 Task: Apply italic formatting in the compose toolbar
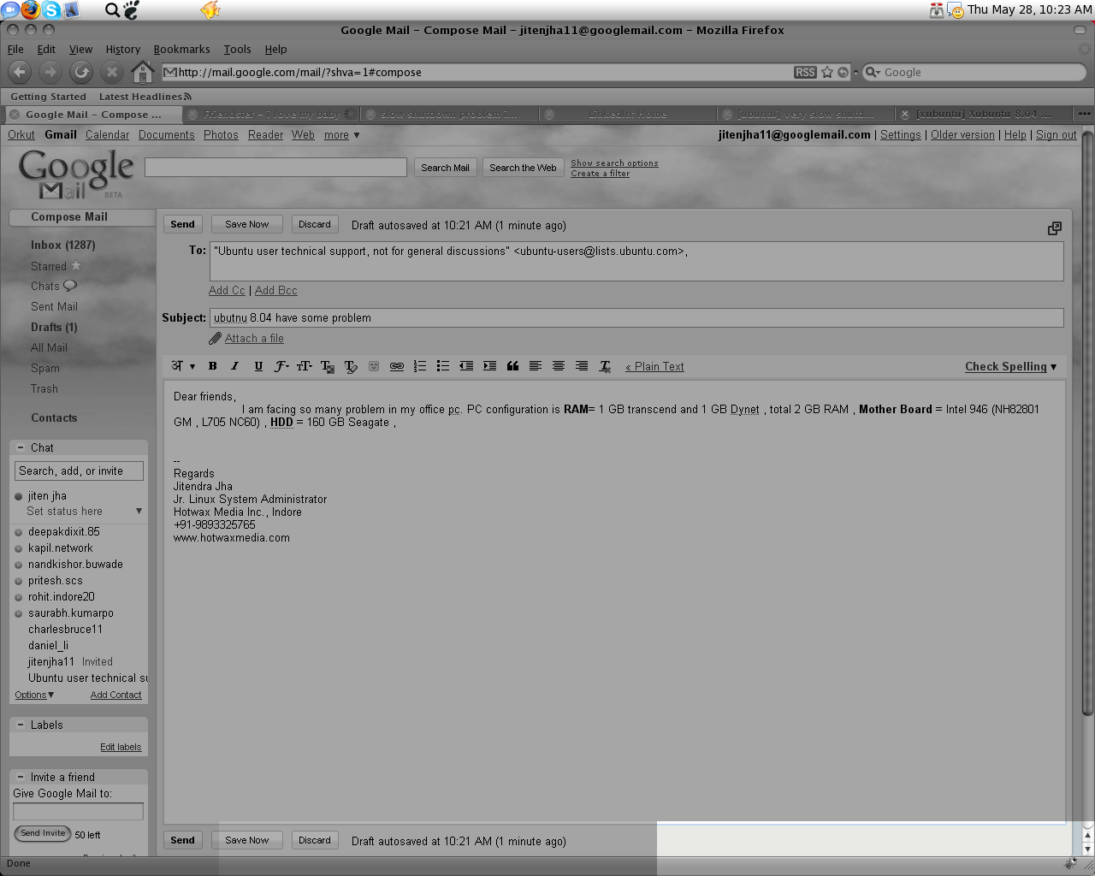click(x=234, y=366)
